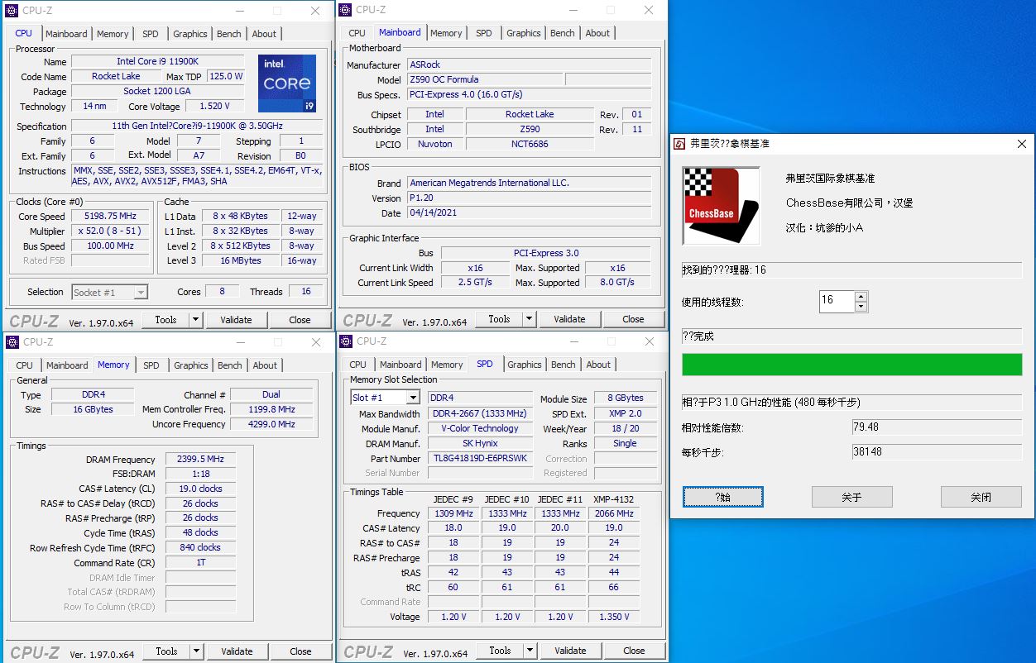Click the kilonodes per second value 38148
Viewport: 1036px width, 663px height.
click(937, 452)
